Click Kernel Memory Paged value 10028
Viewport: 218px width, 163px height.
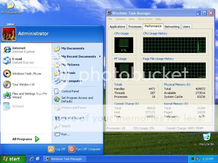click(201, 112)
